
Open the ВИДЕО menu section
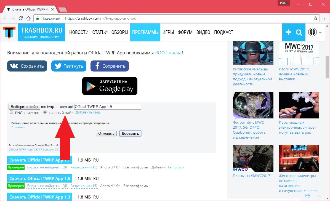203,32
